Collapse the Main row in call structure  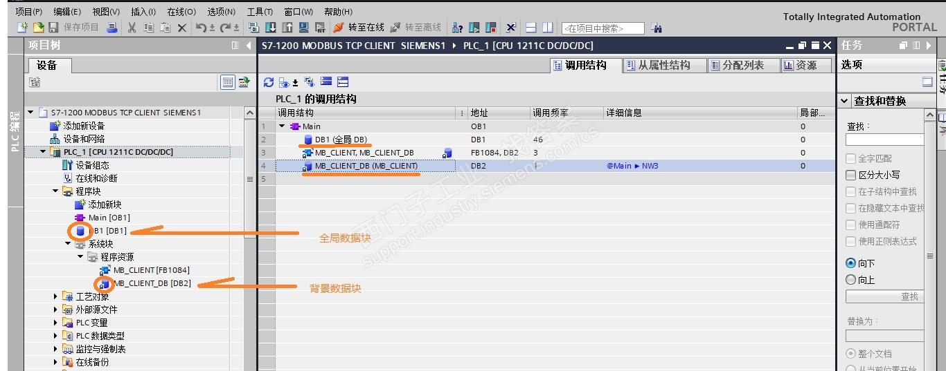[x=282, y=126]
